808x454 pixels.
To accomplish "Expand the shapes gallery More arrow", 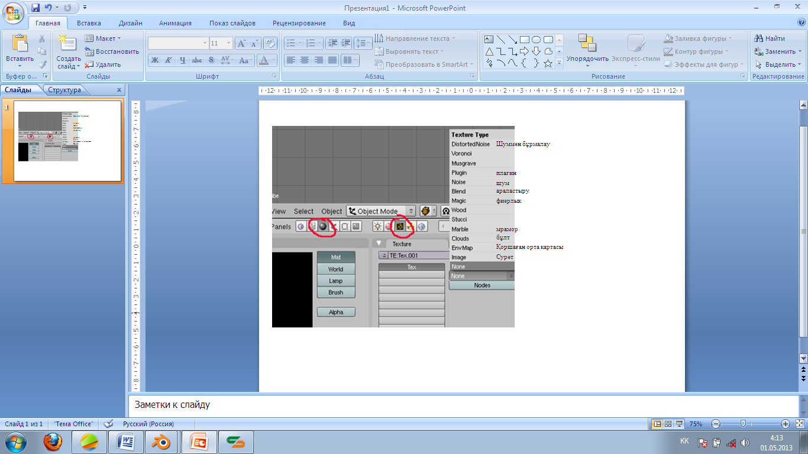I will coord(559,63).
